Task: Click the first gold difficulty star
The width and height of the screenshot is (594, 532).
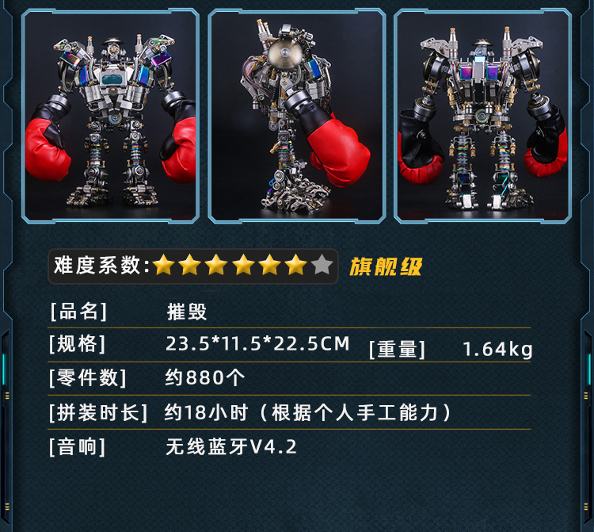Action: click(164, 265)
